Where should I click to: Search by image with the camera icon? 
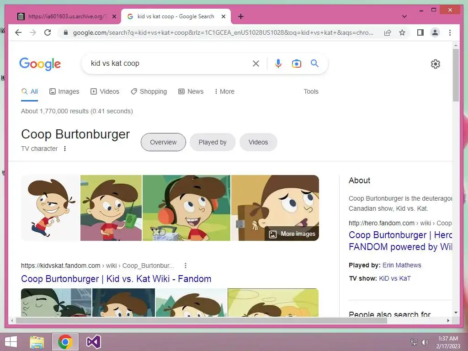tap(296, 63)
